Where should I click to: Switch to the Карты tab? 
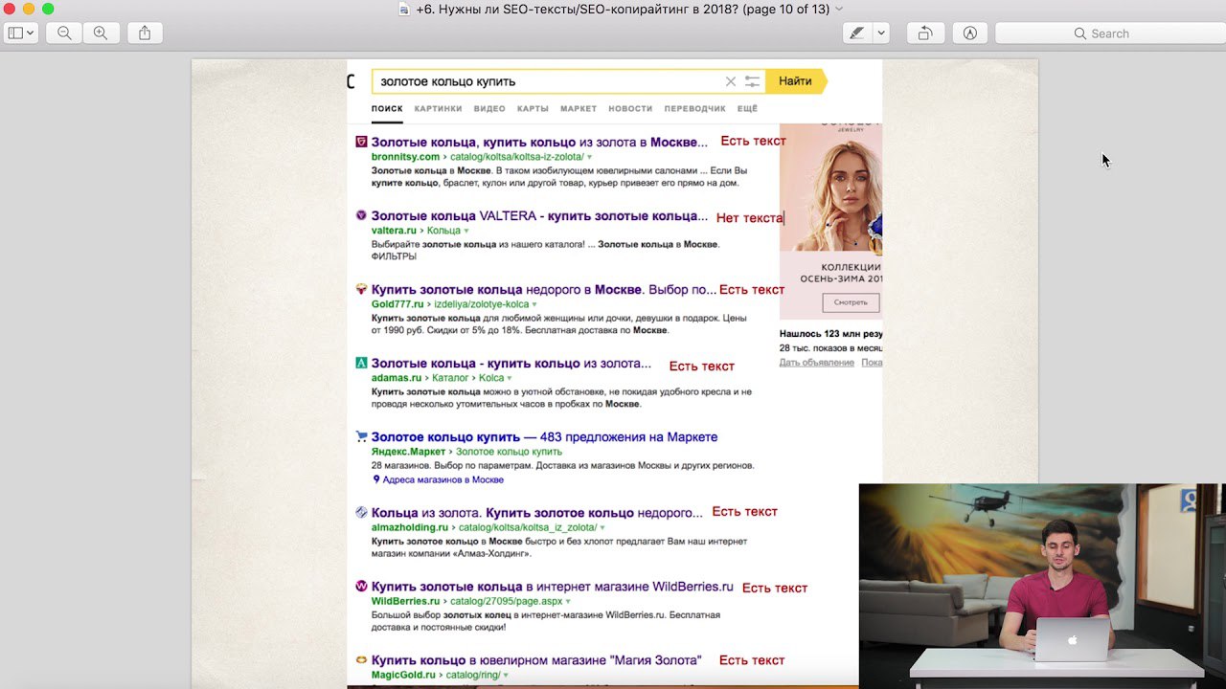(x=533, y=109)
